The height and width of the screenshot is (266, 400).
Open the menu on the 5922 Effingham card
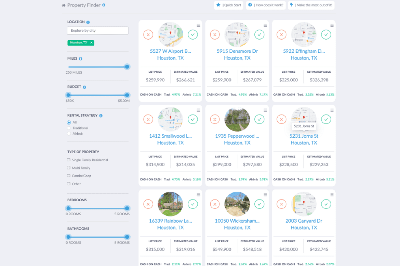tap(332, 25)
